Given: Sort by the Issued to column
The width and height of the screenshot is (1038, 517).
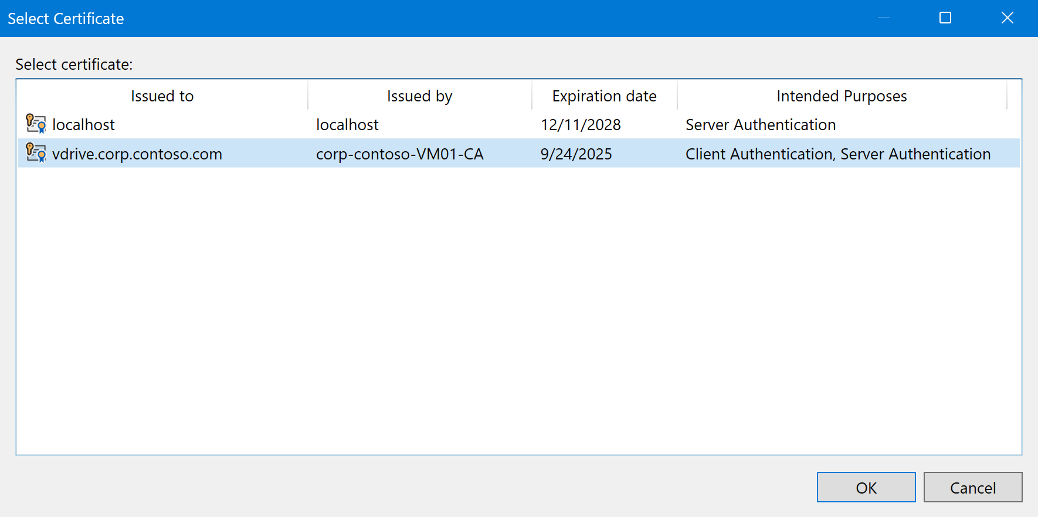Looking at the screenshot, I should [x=162, y=96].
